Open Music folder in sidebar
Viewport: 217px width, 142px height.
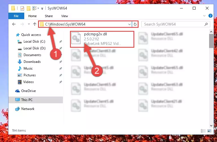coord(28,68)
